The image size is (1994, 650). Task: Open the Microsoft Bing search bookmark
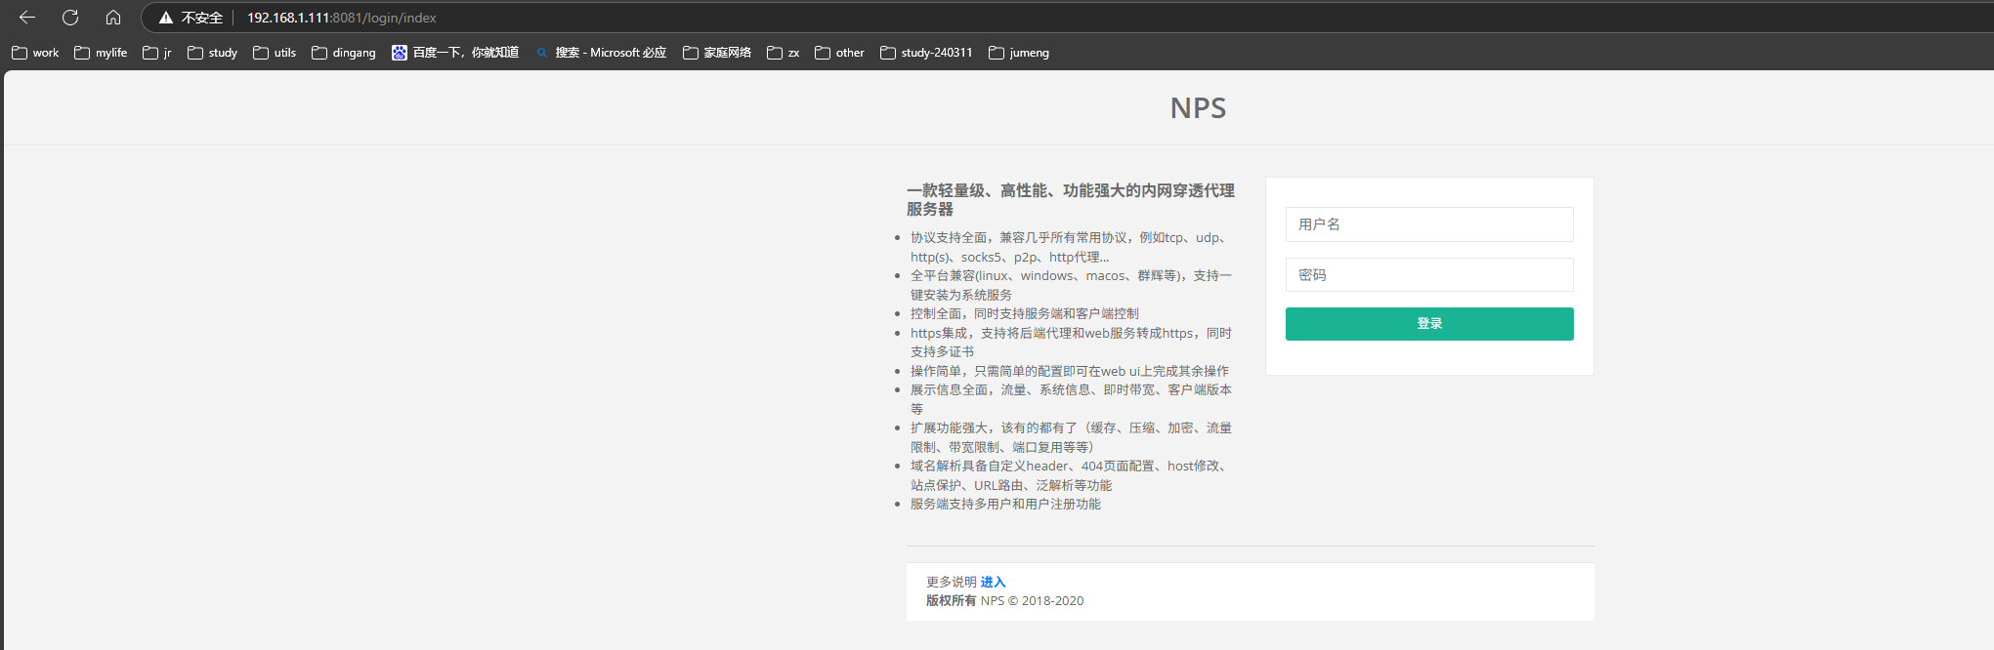(601, 53)
